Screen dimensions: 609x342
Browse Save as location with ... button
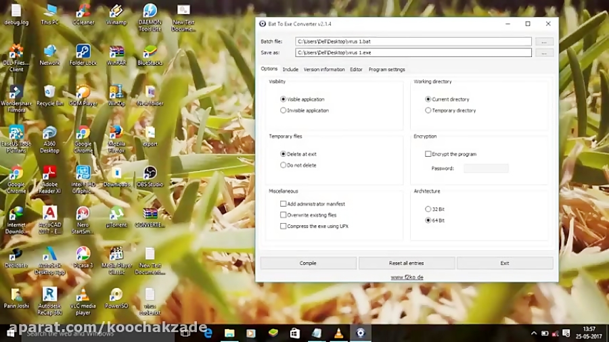[x=544, y=53]
